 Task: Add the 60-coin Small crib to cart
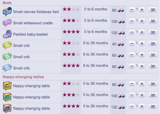[x=153, y=55]
